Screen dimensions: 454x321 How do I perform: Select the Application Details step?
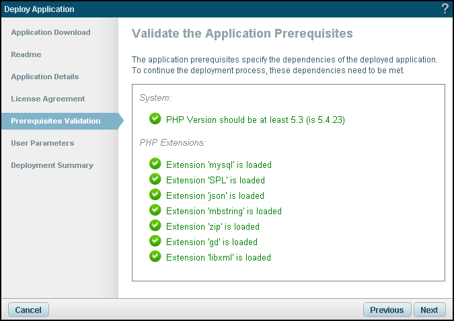pos(45,77)
